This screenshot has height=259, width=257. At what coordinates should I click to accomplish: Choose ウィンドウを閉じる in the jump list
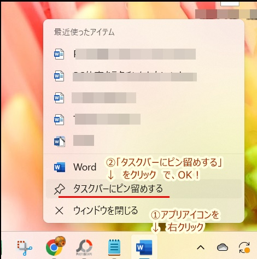coord(144,210)
